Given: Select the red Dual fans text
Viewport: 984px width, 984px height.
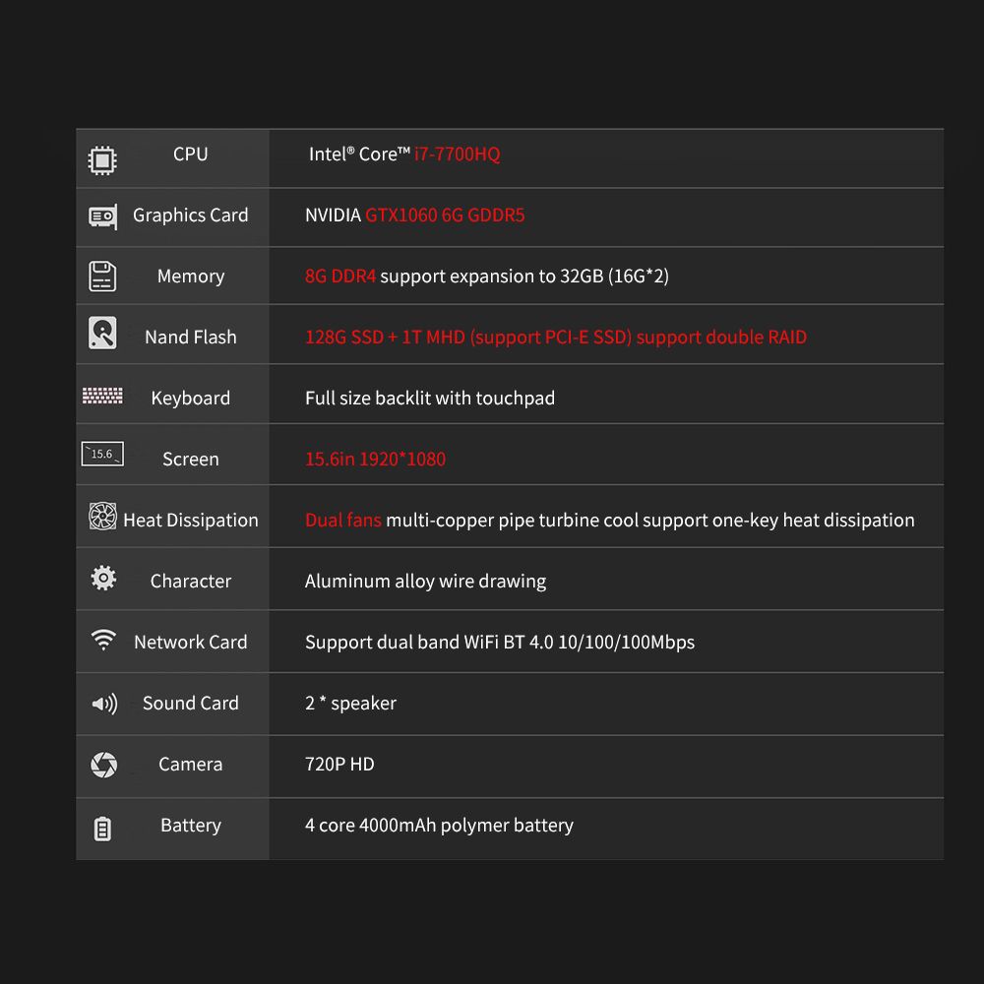Looking at the screenshot, I should [343, 521].
